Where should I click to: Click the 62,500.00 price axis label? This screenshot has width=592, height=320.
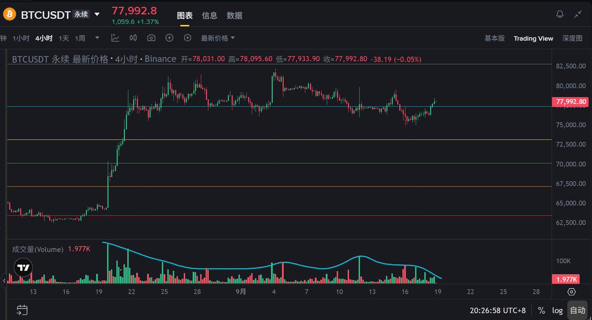click(571, 222)
